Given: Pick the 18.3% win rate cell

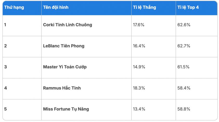Looking at the screenshot, I should coord(139,88).
